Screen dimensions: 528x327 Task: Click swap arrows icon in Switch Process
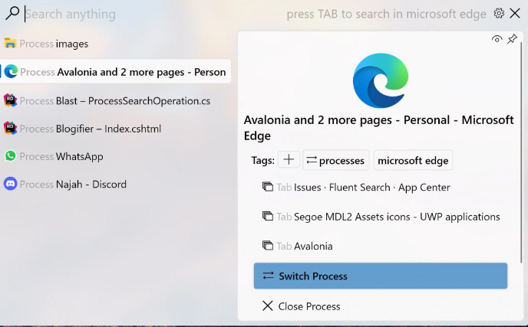click(268, 276)
